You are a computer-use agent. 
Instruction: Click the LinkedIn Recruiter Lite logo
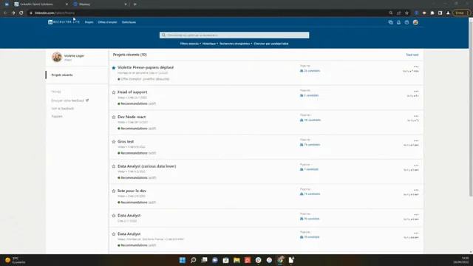tap(64, 22)
